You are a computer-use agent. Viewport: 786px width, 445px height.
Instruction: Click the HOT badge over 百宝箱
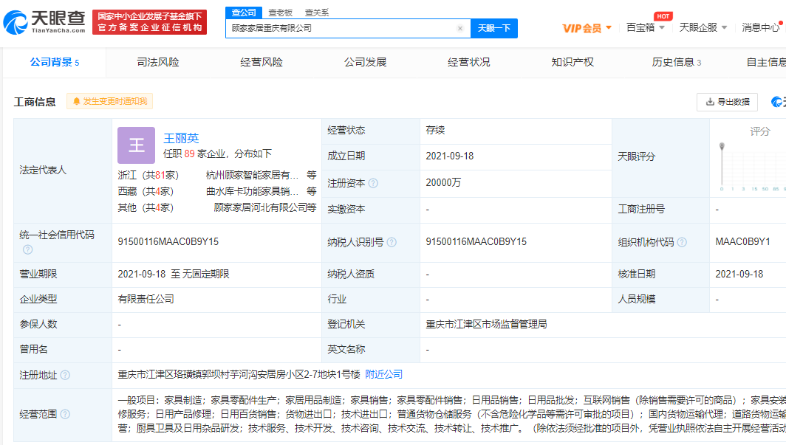click(663, 16)
